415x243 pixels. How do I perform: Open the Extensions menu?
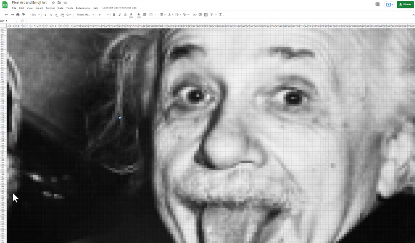(83, 8)
